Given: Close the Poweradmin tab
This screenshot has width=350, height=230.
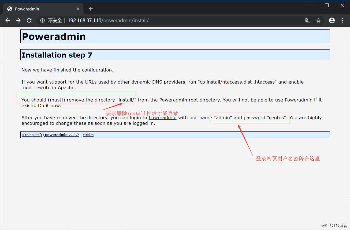Looking at the screenshot, I should [x=78, y=9].
